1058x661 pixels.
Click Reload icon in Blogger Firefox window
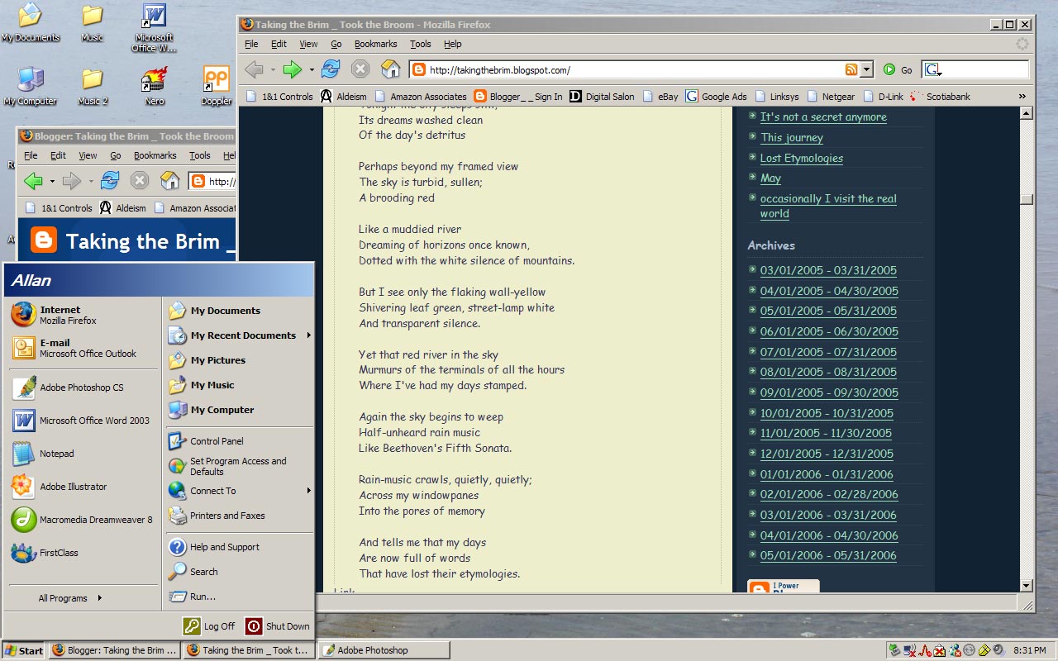point(110,180)
